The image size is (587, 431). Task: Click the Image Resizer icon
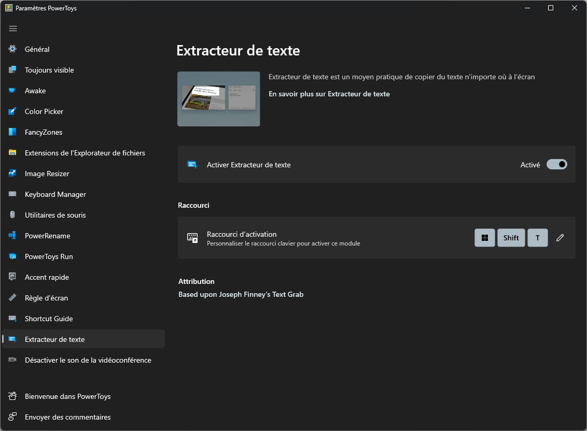tap(12, 173)
